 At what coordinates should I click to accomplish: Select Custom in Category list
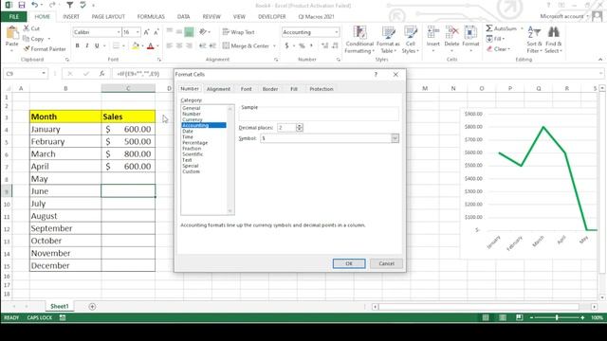coord(204,171)
